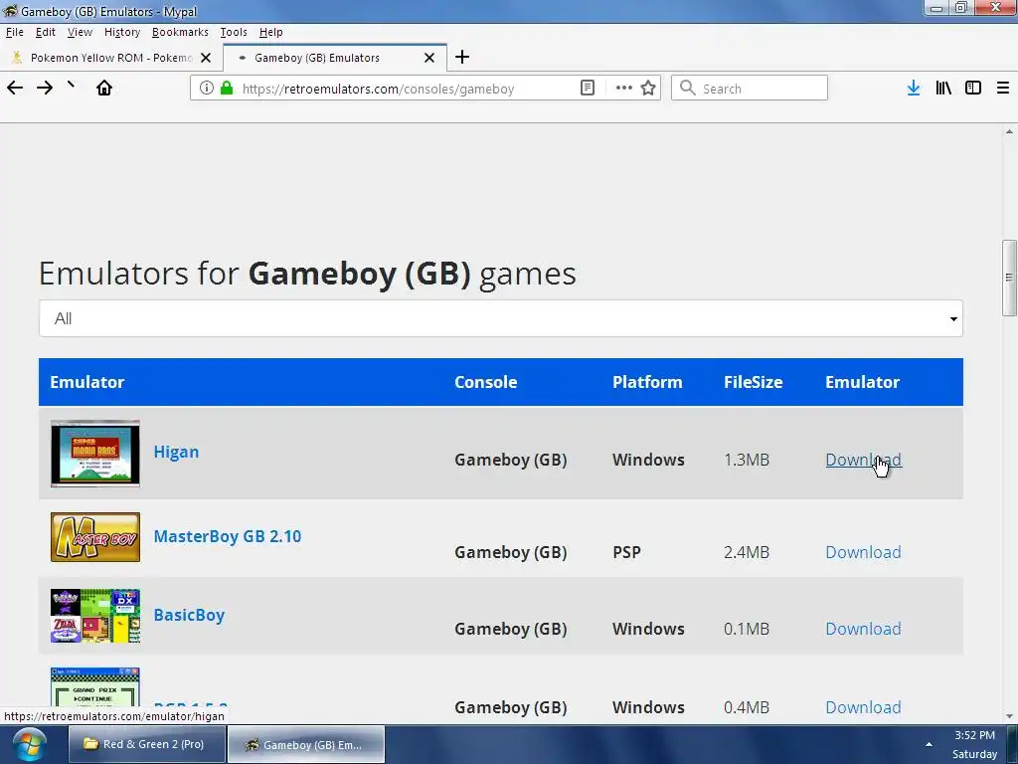Click the FileSize column header
Image resolution: width=1018 pixels, height=764 pixels.
[x=754, y=382]
